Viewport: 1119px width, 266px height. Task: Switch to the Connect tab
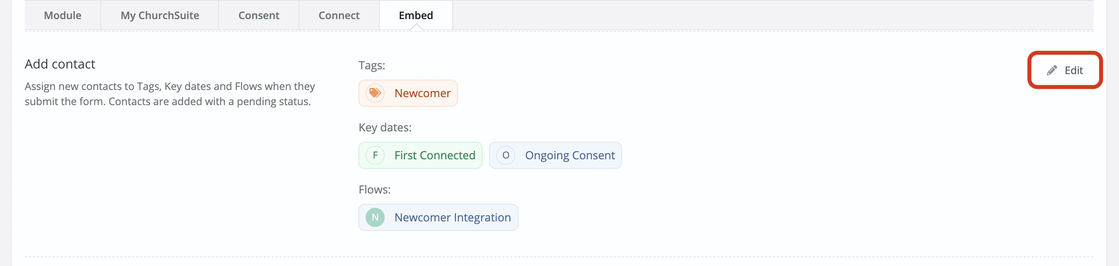point(339,15)
